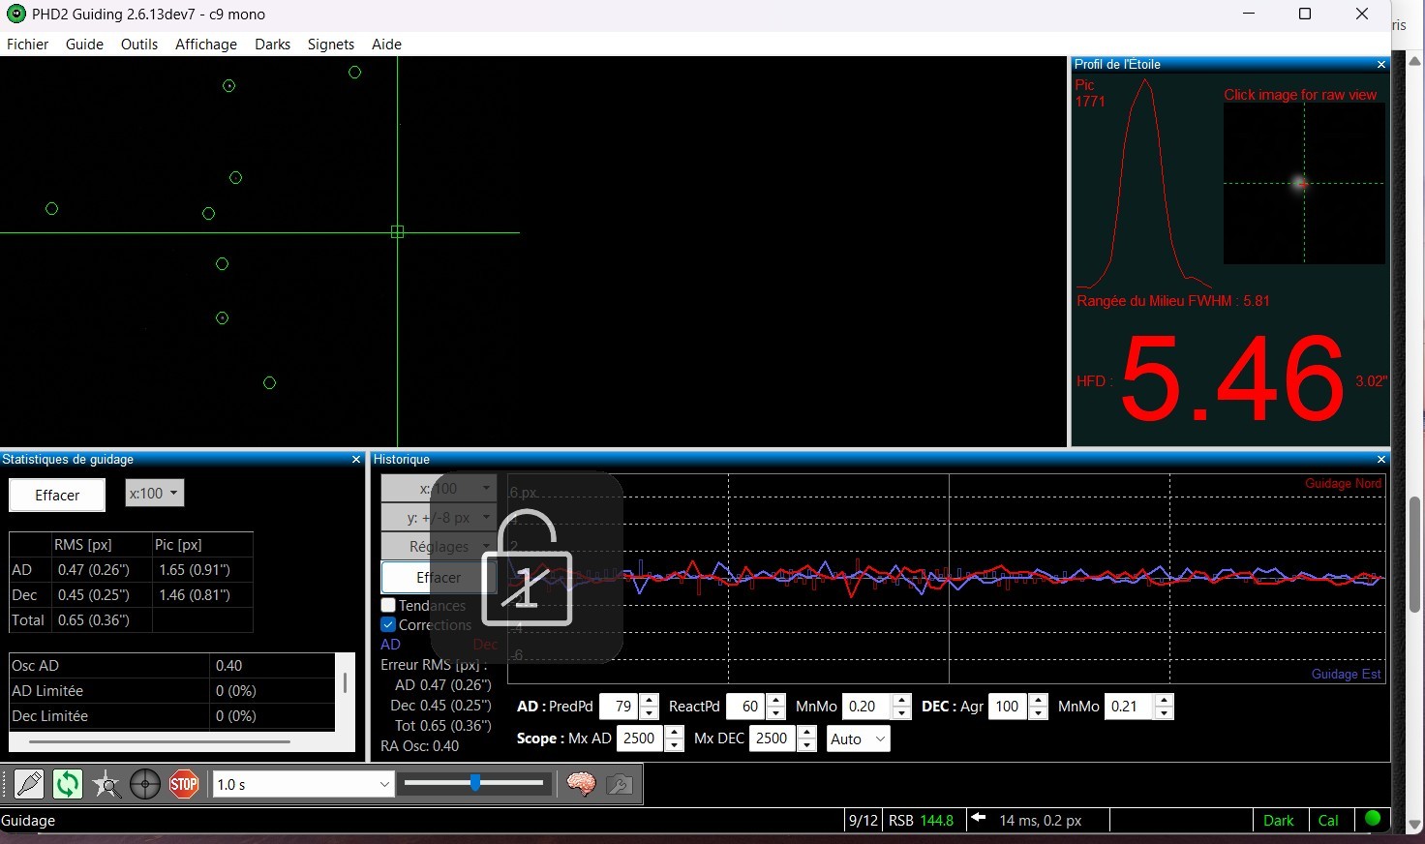Click the green status dot in status bar

[x=1372, y=819]
